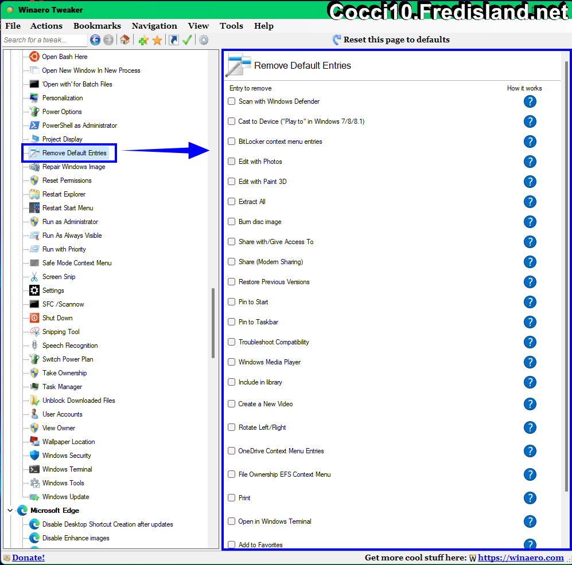Image resolution: width=572 pixels, height=565 pixels.
Task: Check File Ownership EFS Context Menu checkbox
Action: (x=231, y=474)
